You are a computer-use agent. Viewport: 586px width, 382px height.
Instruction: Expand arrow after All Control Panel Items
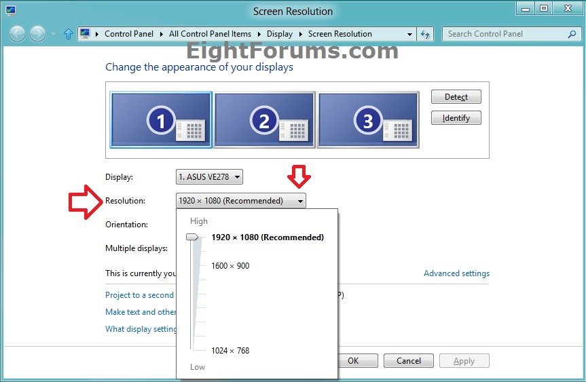(x=259, y=34)
